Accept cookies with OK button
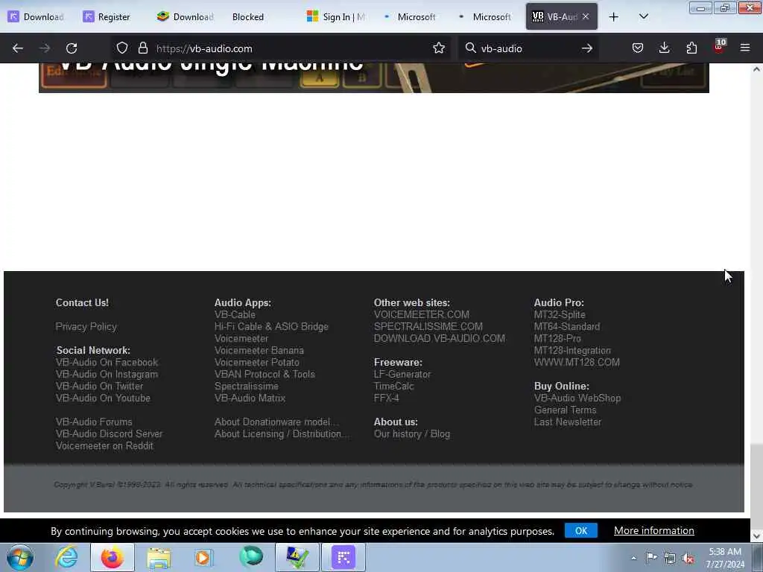This screenshot has width=763, height=572. point(581,530)
